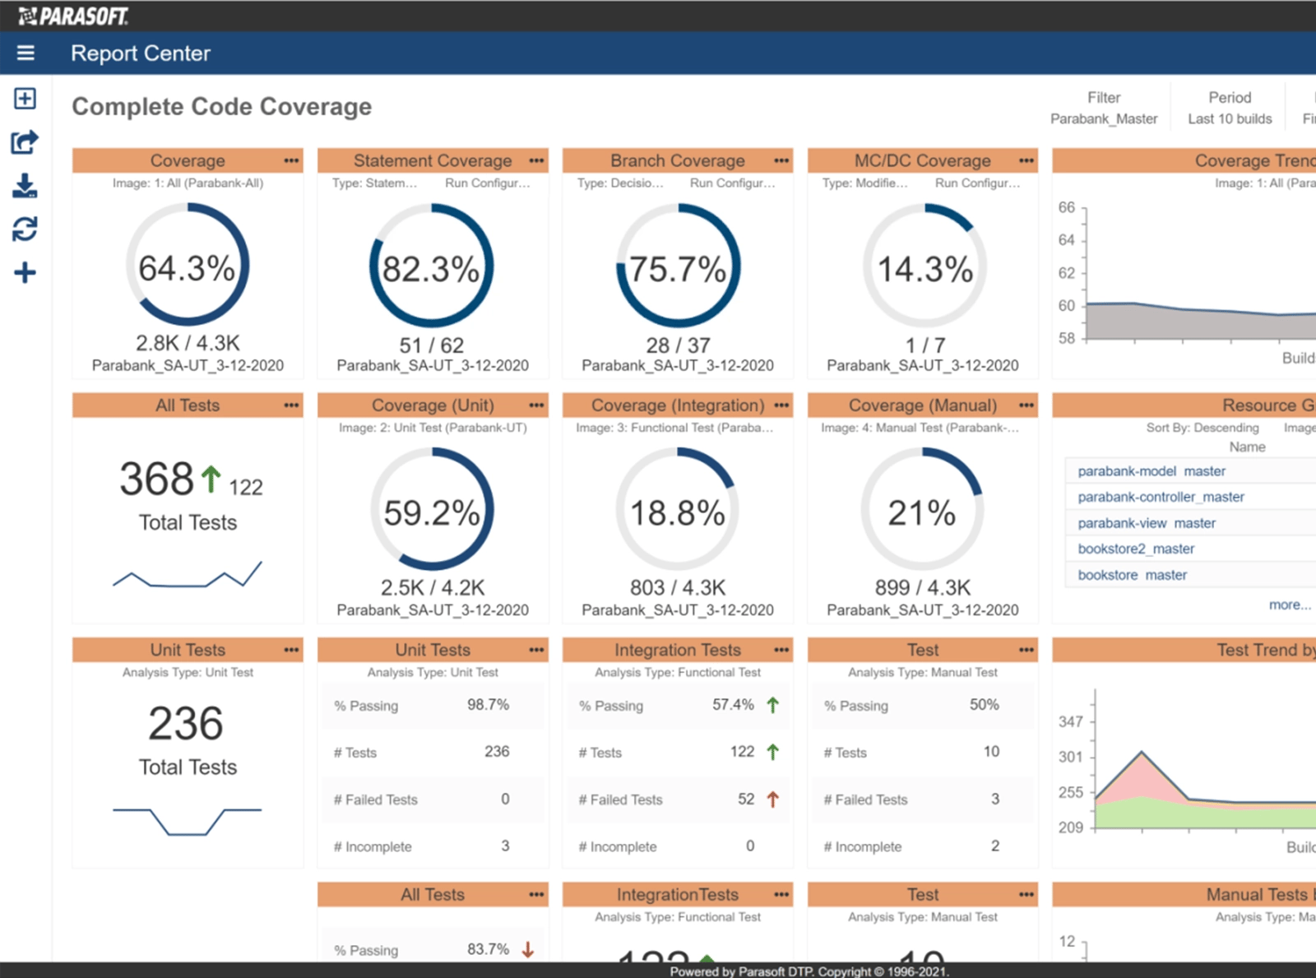The width and height of the screenshot is (1316, 978).
Task: Add a widget with the plus icon
Action: [x=25, y=271]
